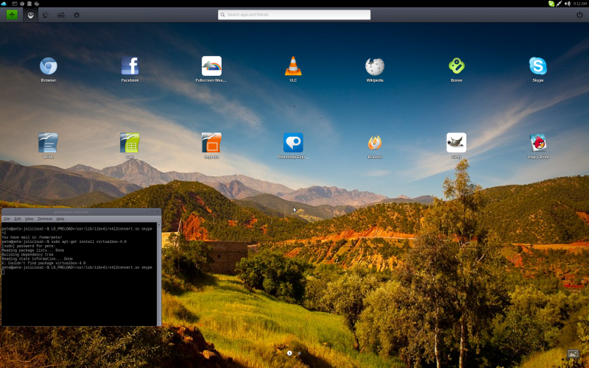Open the Wikipedia app
Image resolution: width=589 pixels, height=368 pixels.
[x=375, y=66]
